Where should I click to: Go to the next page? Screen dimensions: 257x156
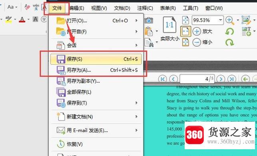[221, 79]
